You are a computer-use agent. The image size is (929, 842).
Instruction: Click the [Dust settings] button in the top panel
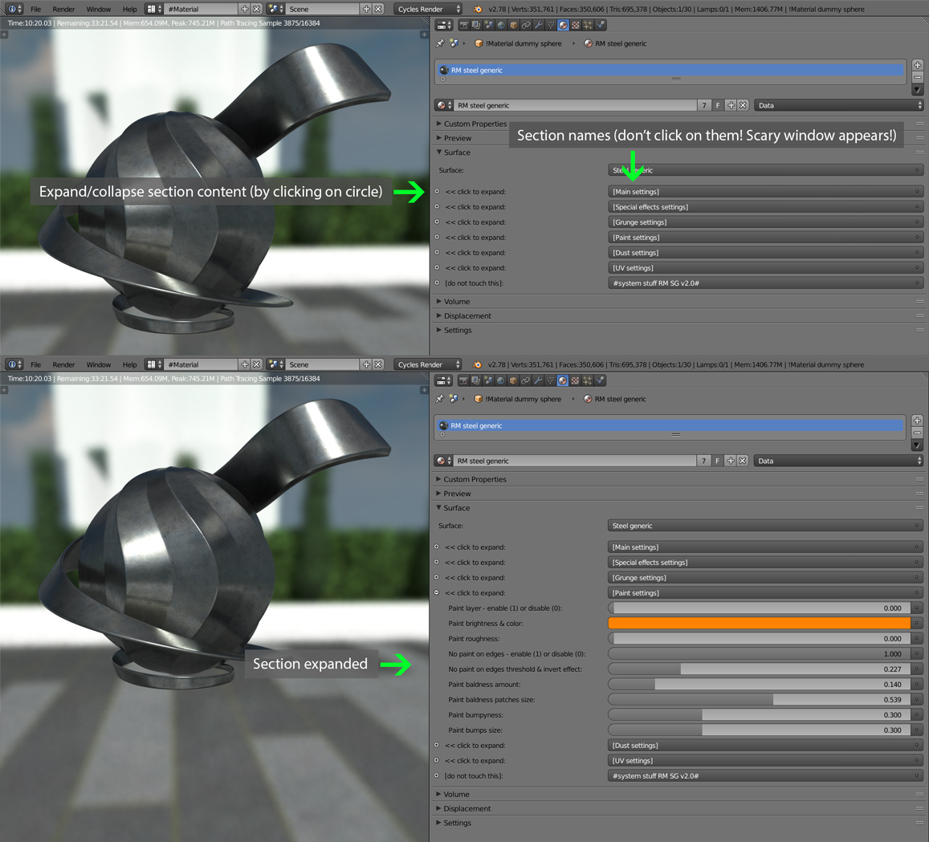coord(764,253)
